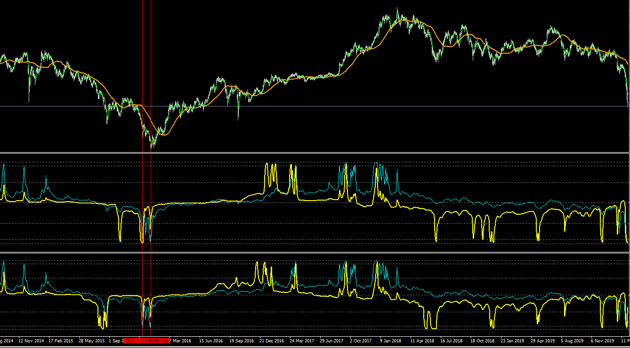
Task: Click the 12 Nov 2014 date label
Action: click(31, 340)
